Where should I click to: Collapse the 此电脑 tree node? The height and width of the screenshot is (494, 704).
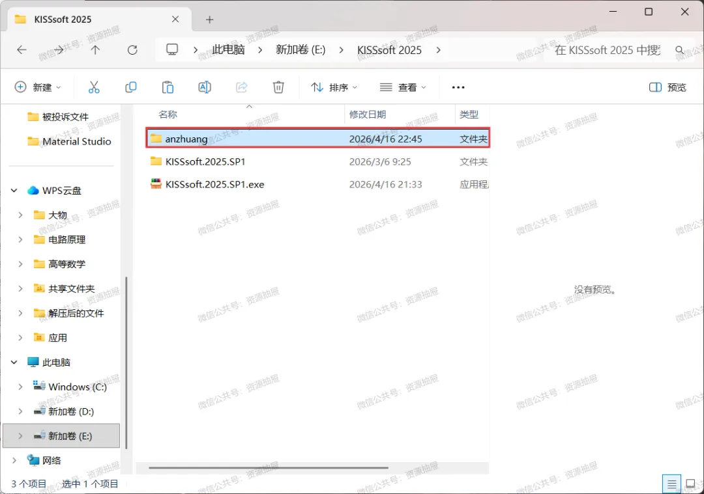(14, 363)
